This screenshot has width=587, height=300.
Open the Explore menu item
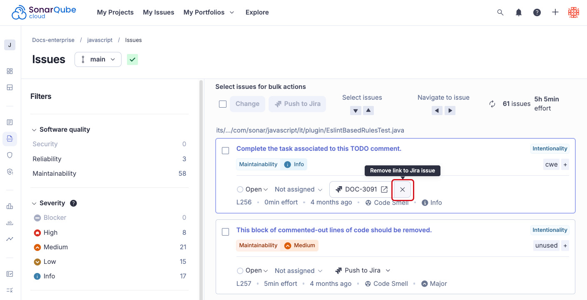(x=257, y=12)
